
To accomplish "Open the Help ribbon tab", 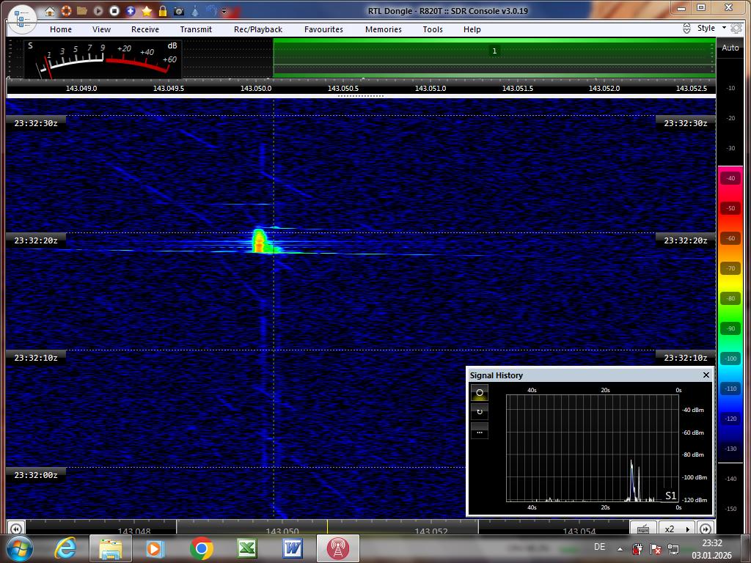I will 472,29.
